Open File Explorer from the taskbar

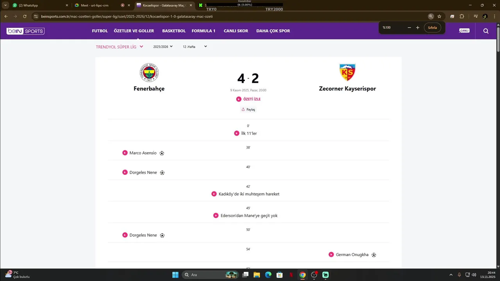(x=257, y=275)
